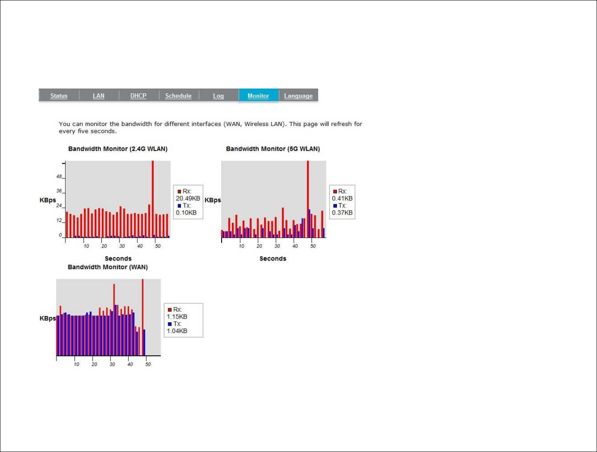Click the 0.37KB Tx value

(x=342, y=213)
